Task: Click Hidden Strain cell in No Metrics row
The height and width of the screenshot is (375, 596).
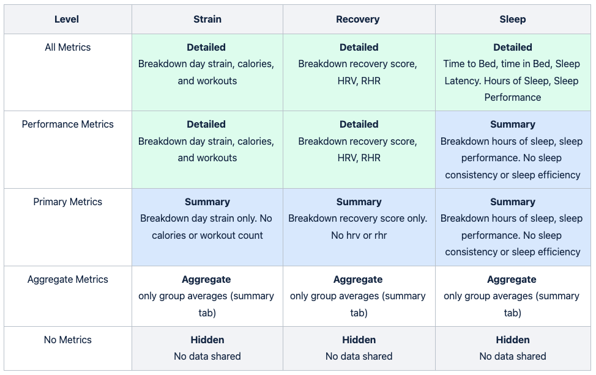Action: [x=207, y=348]
